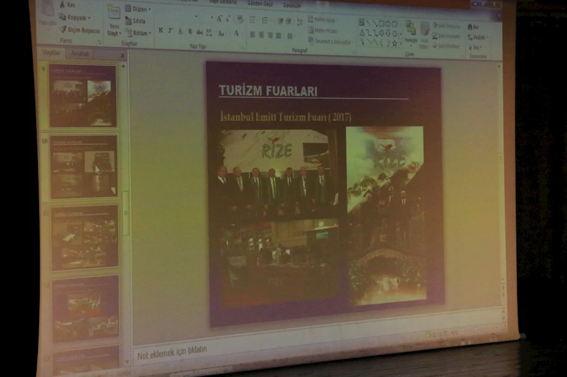
Task: Click the İstanbul Emitt Turizm Fuarı subtitle
Action: (x=286, y=117)
